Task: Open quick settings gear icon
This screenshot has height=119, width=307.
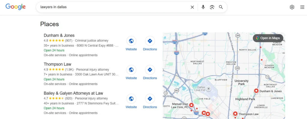Action: coord(292,7)
